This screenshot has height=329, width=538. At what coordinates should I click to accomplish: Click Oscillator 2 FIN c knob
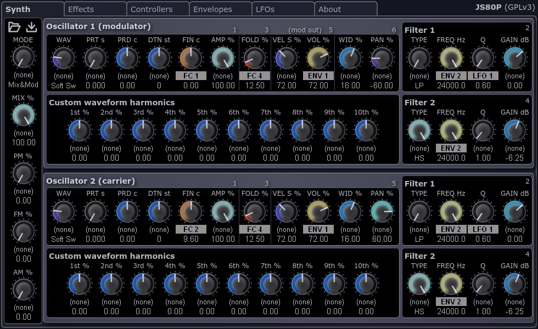(191, 212)
